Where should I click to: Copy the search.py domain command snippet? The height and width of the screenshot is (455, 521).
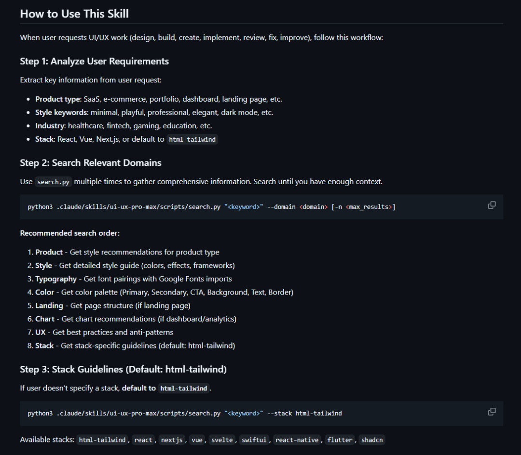(x=492, y=205)
